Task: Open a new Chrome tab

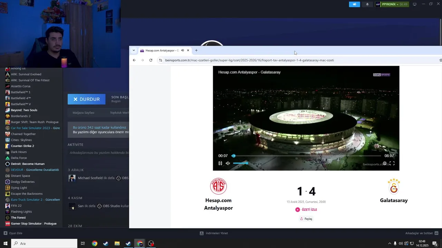Action: coord(196,50)
